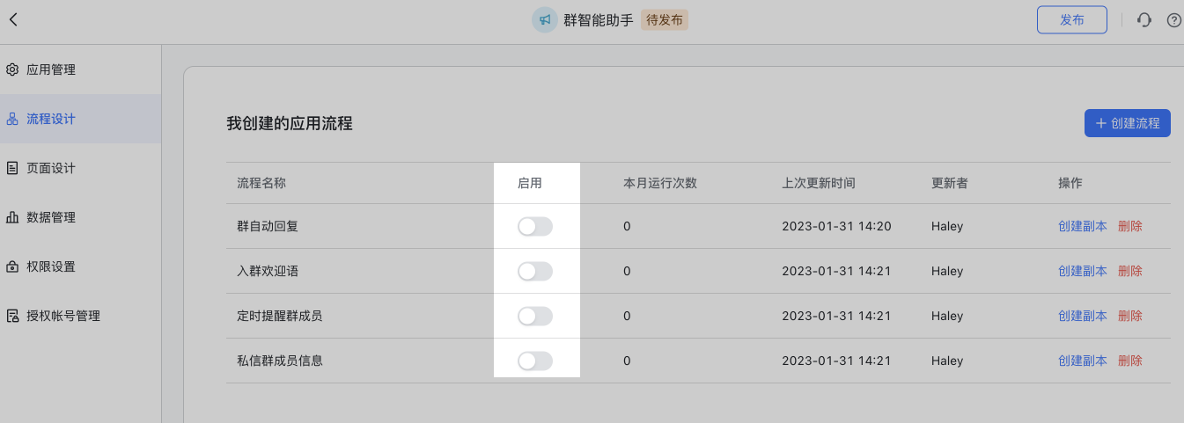Click the megaphone app icon
This screenshot has height=423, width=1184.
tap(545, 20)
